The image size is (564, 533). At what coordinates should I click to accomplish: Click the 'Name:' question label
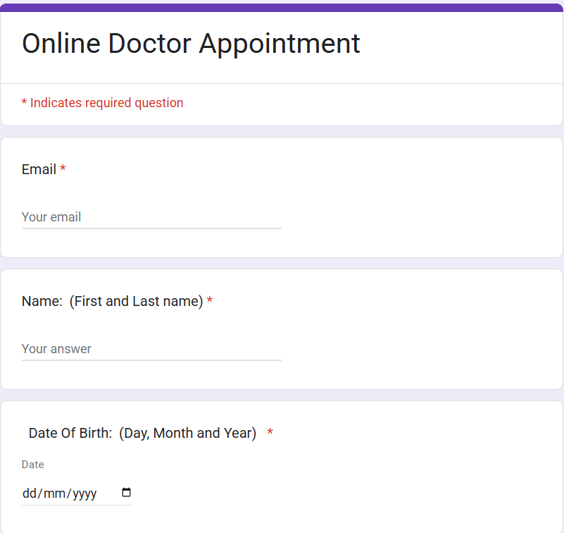coord(42,301)
